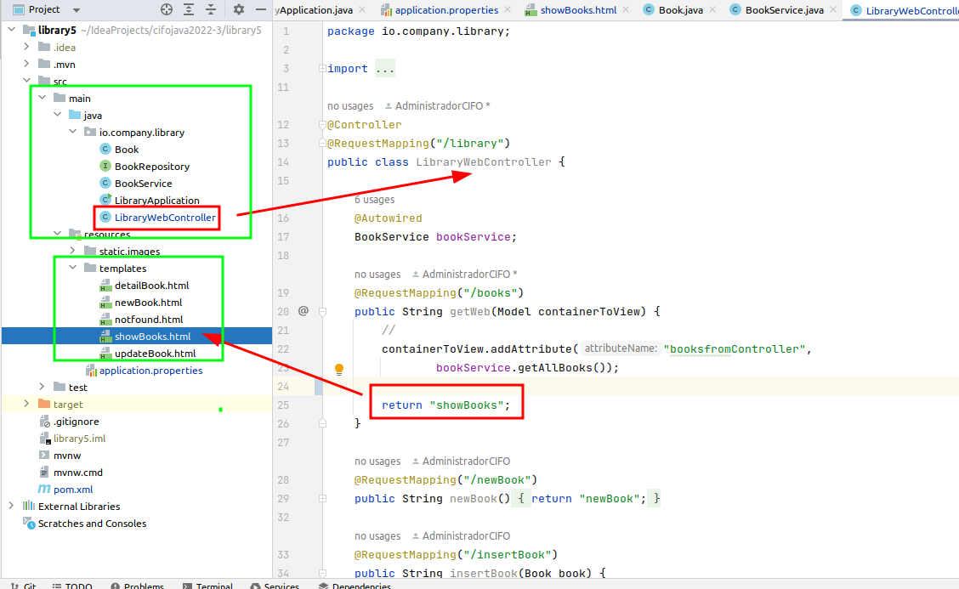Image resolution: width=959 pixels, height=589 pixels.
Task: Fold the getWeb method at line 20
Action: tap(322, 311)
